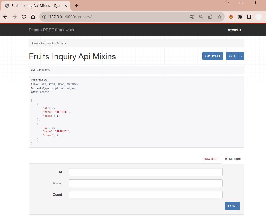This screenshot has width=266, height=220.
Task: Click the 'GET /grocery/' request line
Action: click(40, 70)
